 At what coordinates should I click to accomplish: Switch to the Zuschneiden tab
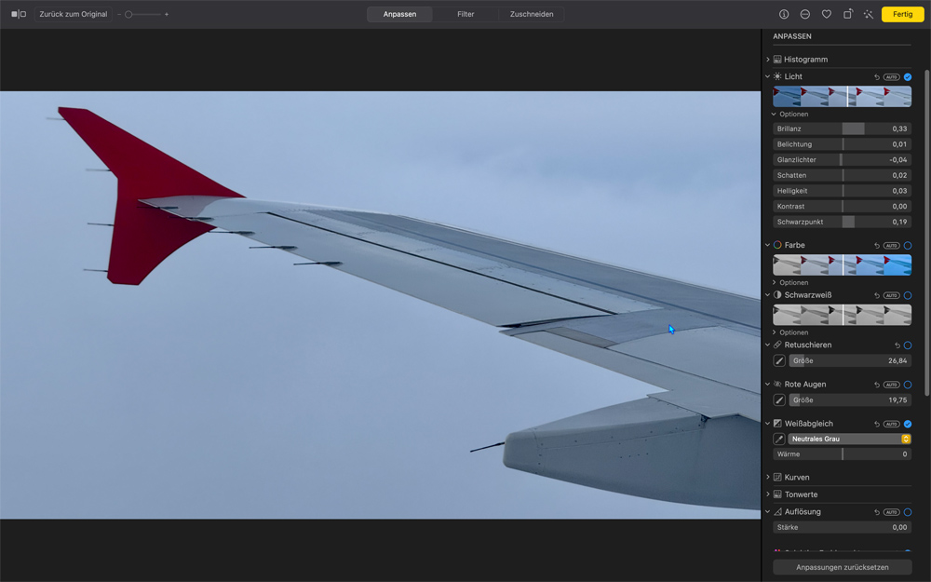click(532, 14)
